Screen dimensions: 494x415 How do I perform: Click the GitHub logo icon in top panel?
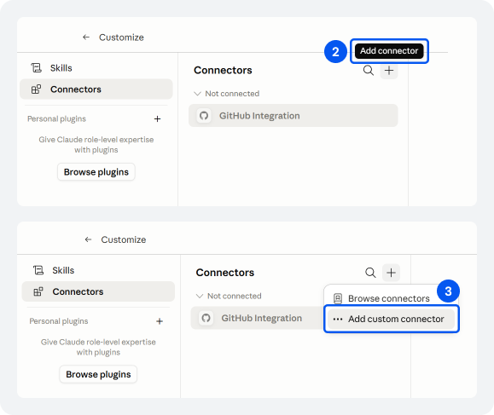click(x=204, y=116)
